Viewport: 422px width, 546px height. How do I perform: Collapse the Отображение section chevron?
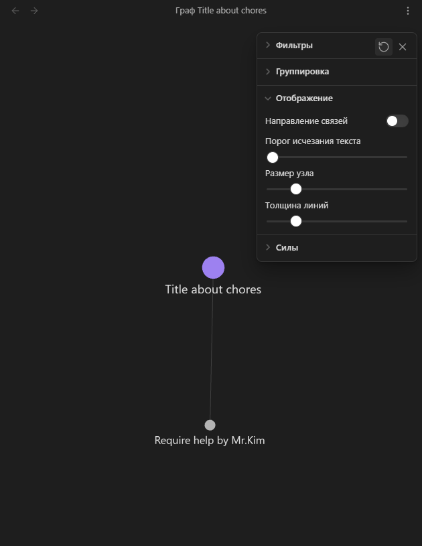point(268,98)
